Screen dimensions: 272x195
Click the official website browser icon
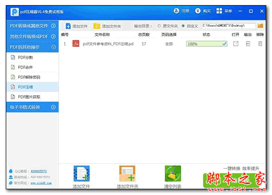(11, 183)
